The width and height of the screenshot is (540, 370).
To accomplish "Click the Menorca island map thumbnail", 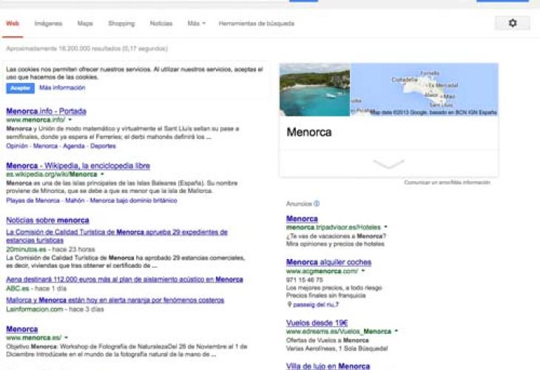I will pos(425,90).
